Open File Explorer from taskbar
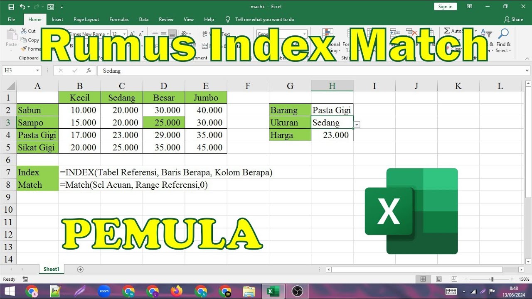532x299 pixels. [249, 291]
